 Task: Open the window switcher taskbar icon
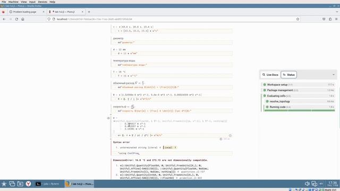tap(12, 184)
